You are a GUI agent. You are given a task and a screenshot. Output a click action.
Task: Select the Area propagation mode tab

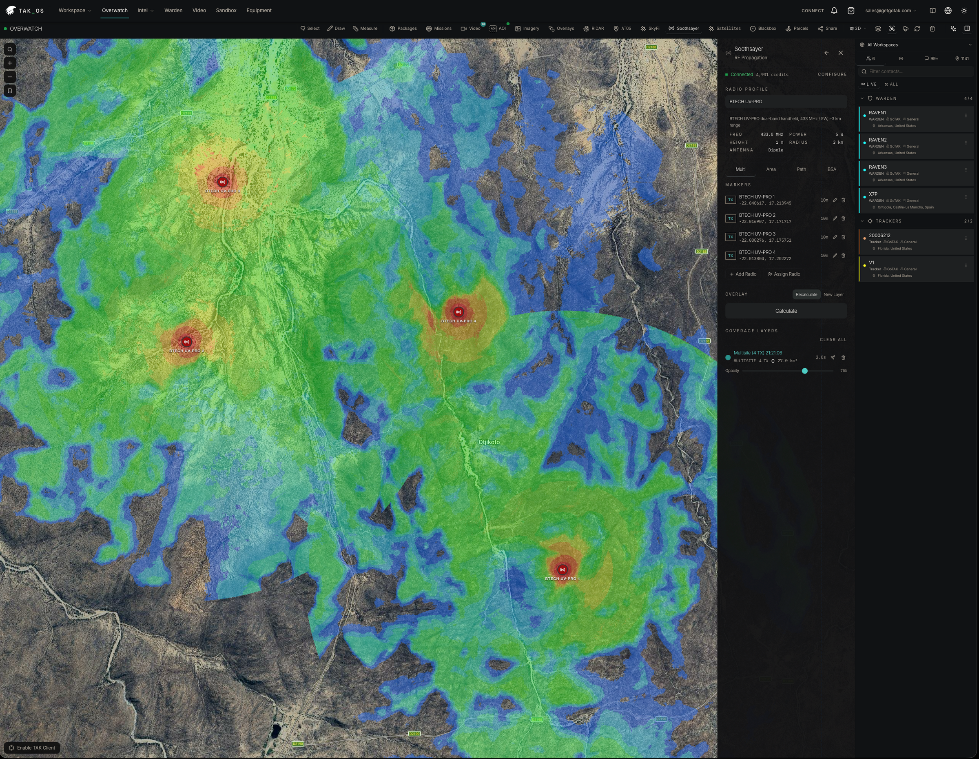771,169
